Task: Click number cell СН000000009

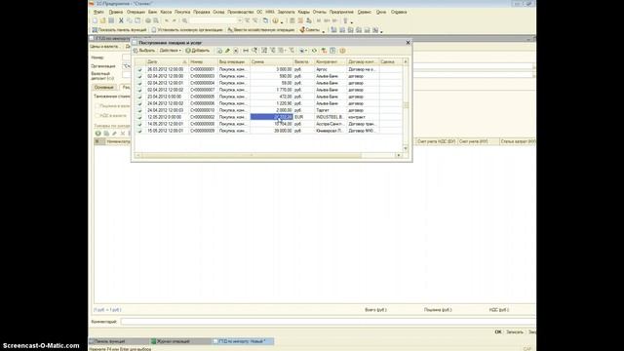Action: pyautogui.click(x=203, y=131)
